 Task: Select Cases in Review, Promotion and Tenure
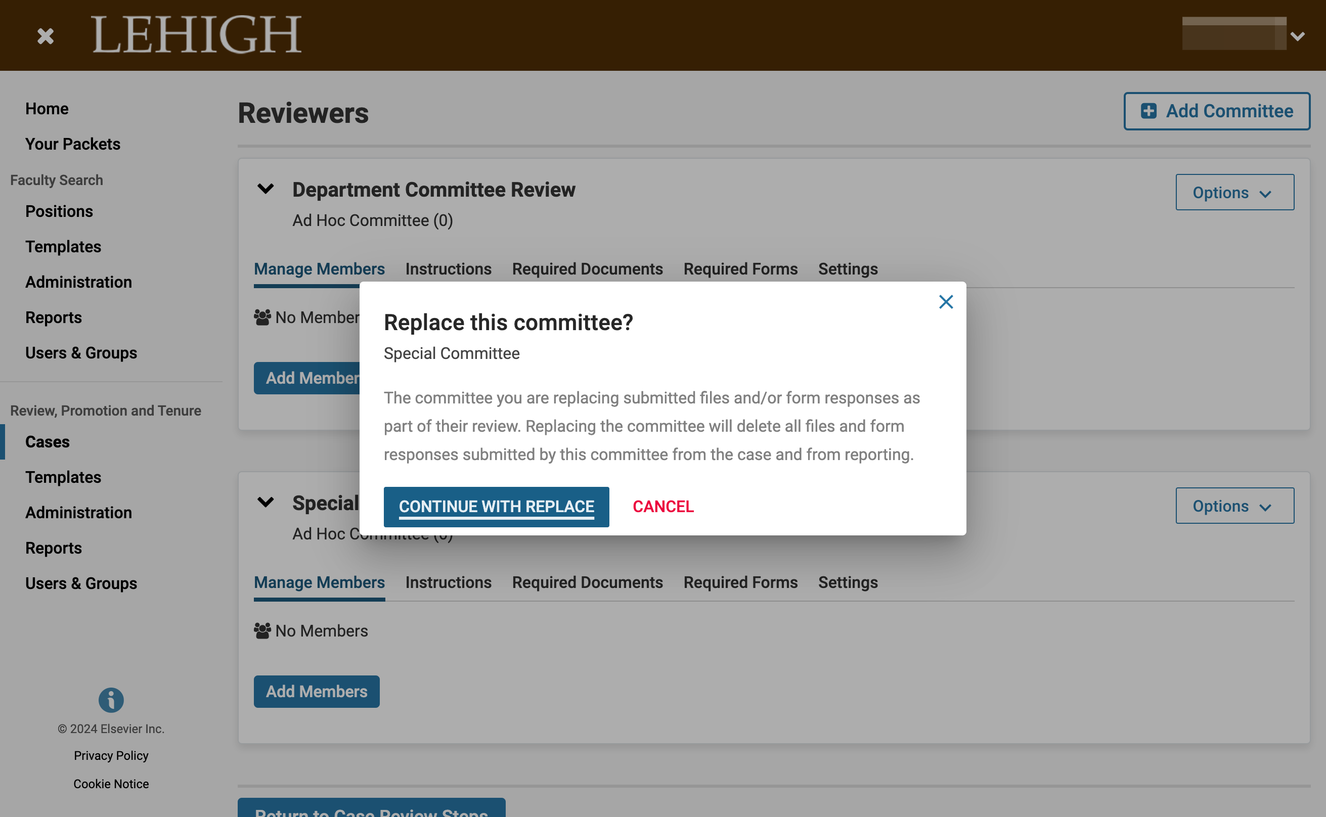[48, 442]
